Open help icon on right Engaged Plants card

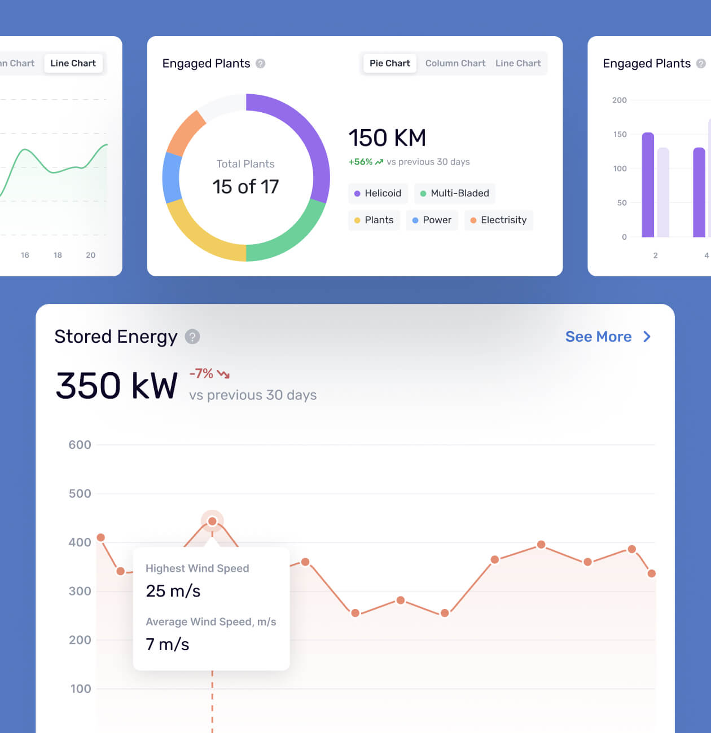(x=703, y=64)
